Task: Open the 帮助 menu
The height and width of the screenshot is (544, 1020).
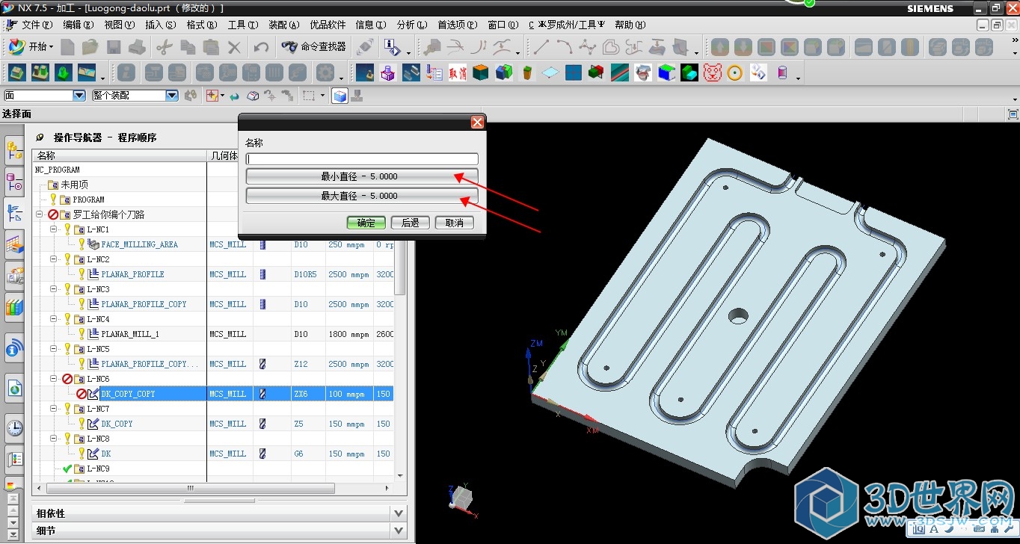Action: pos(630,25)
